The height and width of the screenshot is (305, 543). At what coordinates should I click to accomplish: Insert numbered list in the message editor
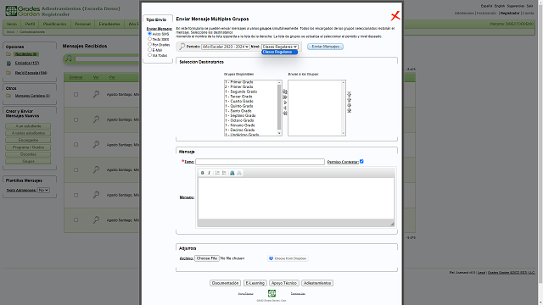point(217,173)
